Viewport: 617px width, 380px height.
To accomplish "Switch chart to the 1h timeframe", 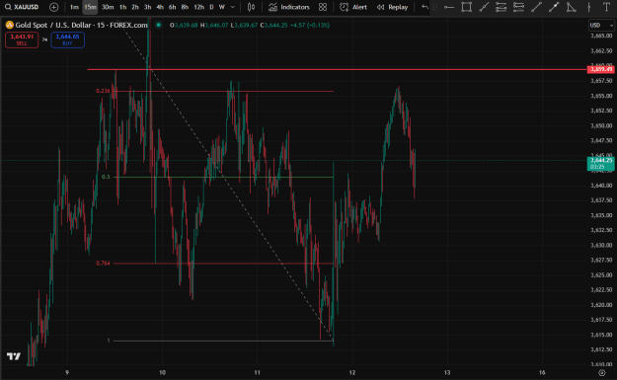I will tap(122, 7).
